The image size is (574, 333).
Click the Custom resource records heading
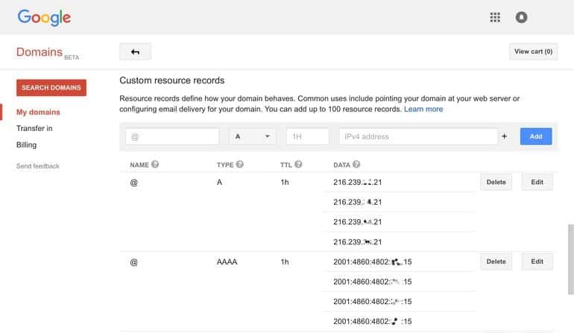pos(171,80)
